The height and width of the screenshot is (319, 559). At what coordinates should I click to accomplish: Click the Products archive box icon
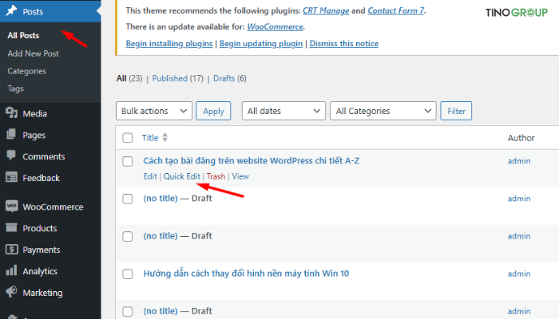click(11, 227)
